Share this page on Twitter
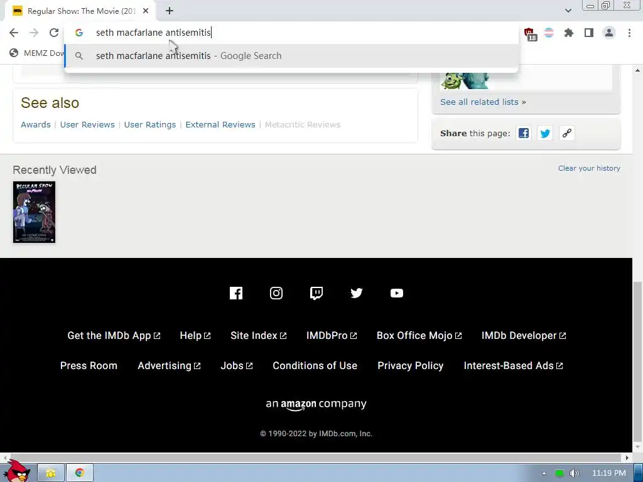 coord(545,133)
